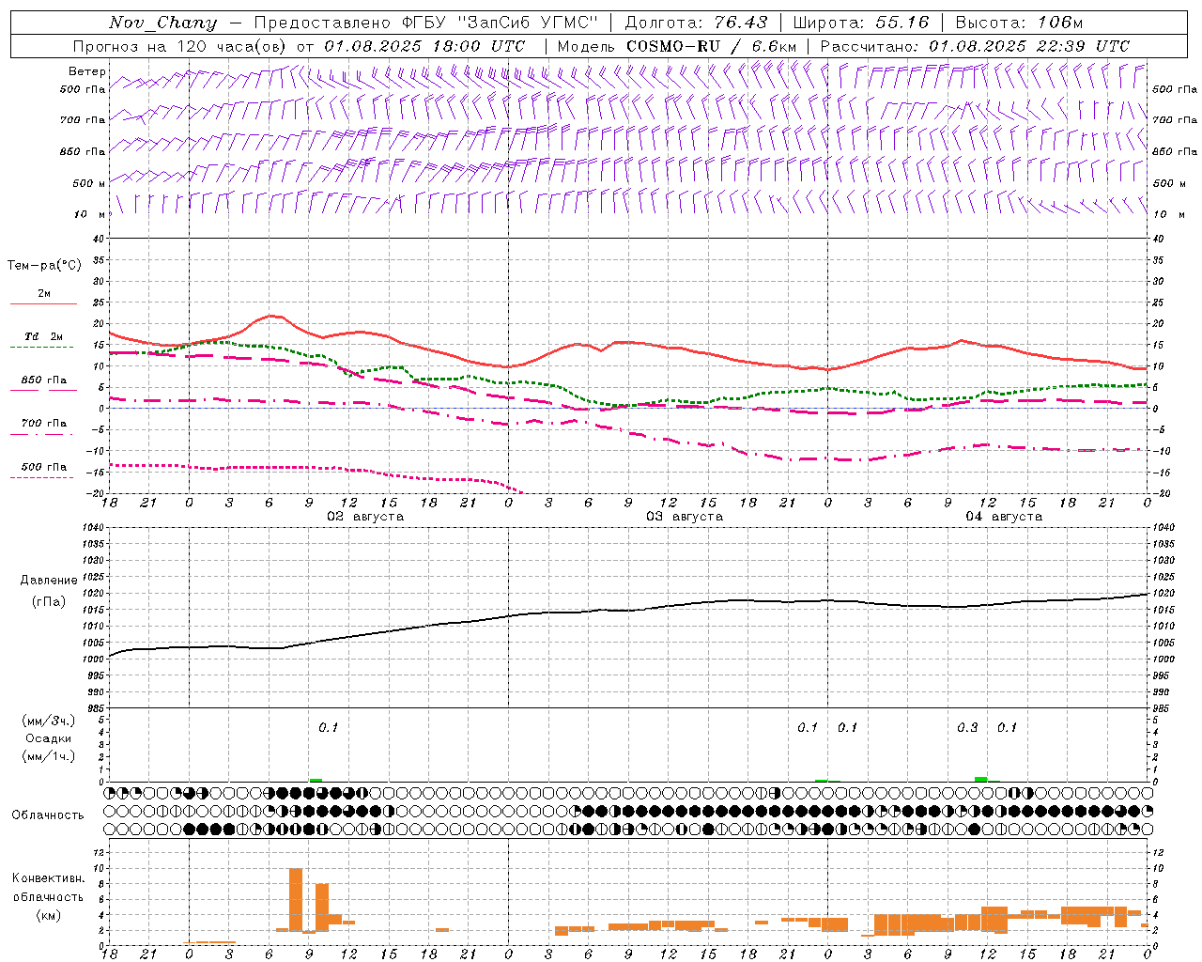Viewport: 1202px width, 962px height.
Task: Click 1020 on the right pressure axis
Action: pyautogui.click(x=1164, y=593)
